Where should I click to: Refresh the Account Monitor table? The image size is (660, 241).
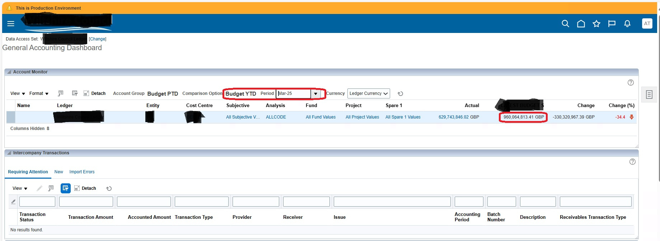(x=401, y=94)
